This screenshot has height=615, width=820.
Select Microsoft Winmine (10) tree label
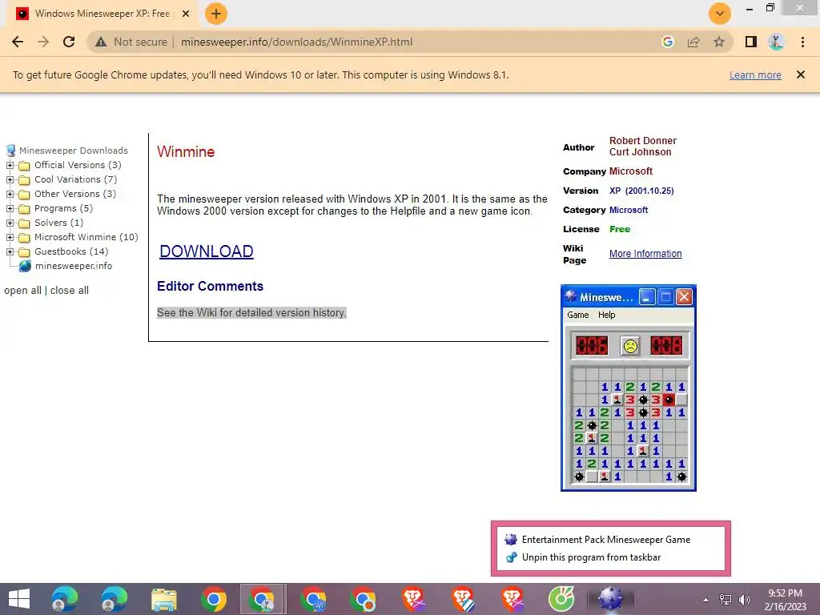[x=86, y=237]
